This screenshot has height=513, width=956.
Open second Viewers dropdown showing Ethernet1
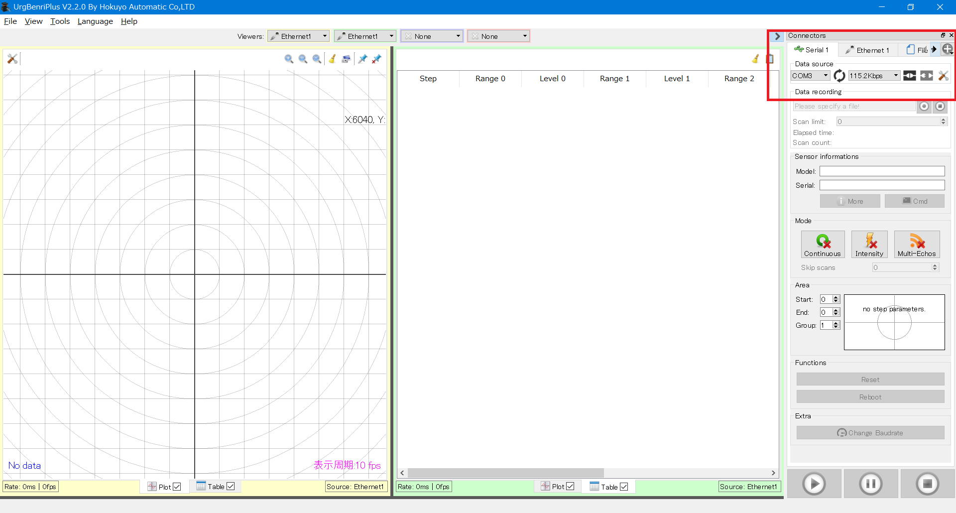click(365, 36)
